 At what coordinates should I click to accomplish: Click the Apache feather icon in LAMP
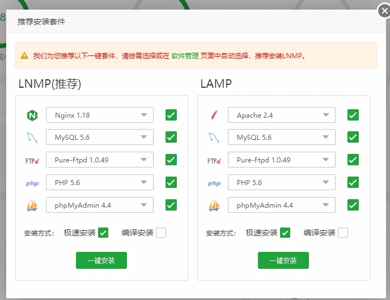tap(214, 115)
